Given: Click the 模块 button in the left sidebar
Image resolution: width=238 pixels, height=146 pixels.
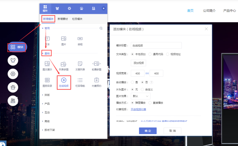Looking at the screenshot, I should (17, 47).
